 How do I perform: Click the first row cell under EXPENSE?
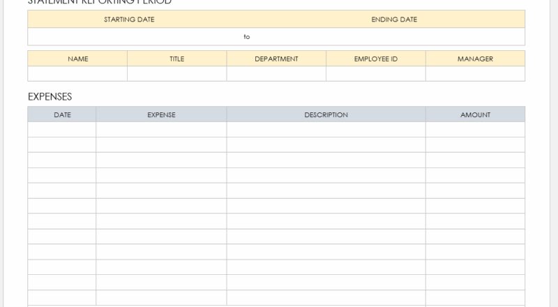161,130
